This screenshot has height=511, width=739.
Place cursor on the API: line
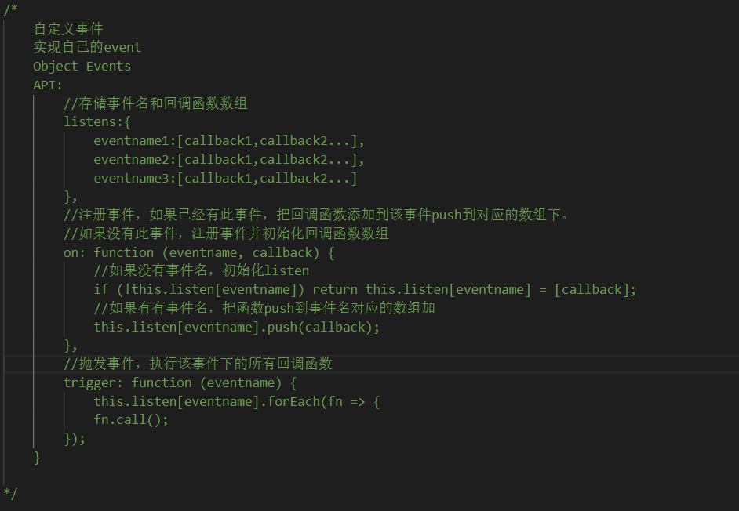[48, 85]
